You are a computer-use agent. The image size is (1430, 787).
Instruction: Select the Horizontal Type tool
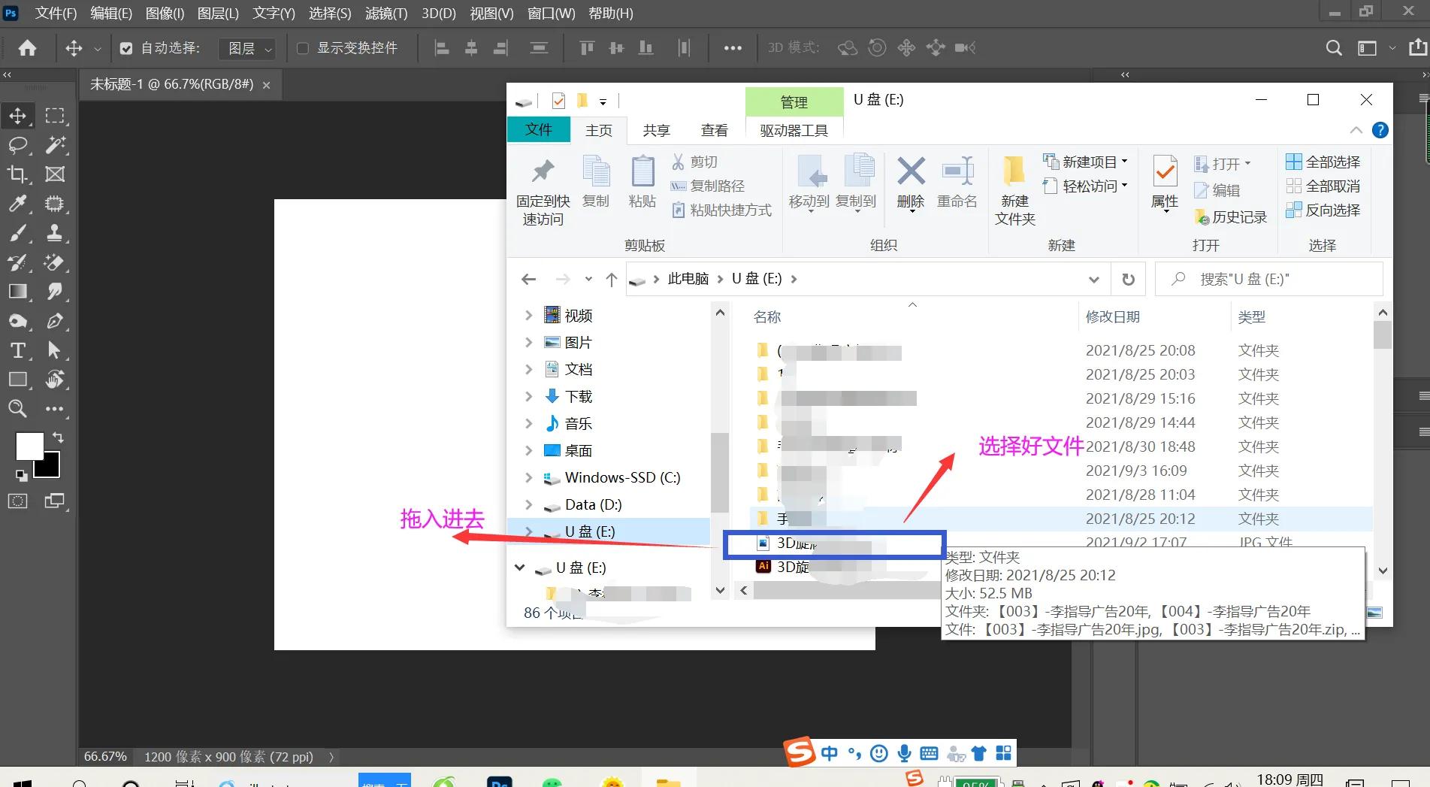pyautogui.click(x=19, y=350)
